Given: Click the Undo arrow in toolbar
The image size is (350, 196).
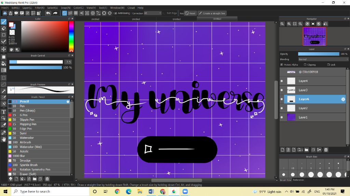Looking at the screenshot, I should [x=48, y=13].
